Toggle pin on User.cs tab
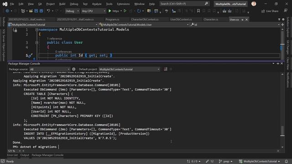Viewport: 292px width, 164px height. coord(242,20)
